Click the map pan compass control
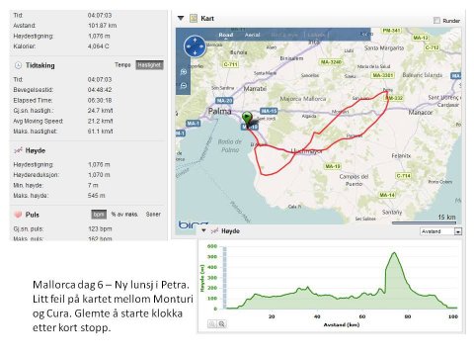Image resolution: width=474 pixels, height=356 pixels. 195,46
